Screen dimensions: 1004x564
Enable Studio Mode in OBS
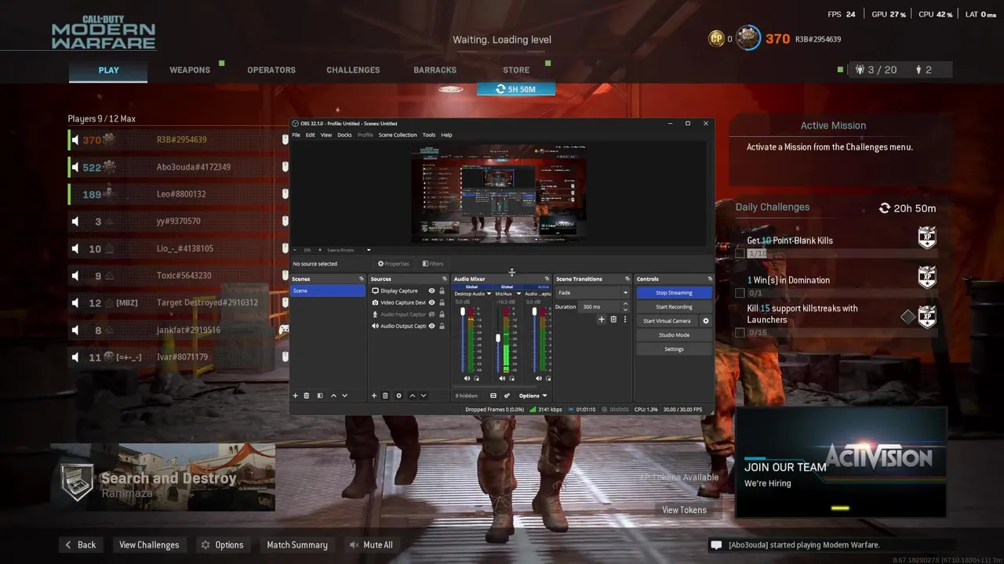[x=674, y=335]
